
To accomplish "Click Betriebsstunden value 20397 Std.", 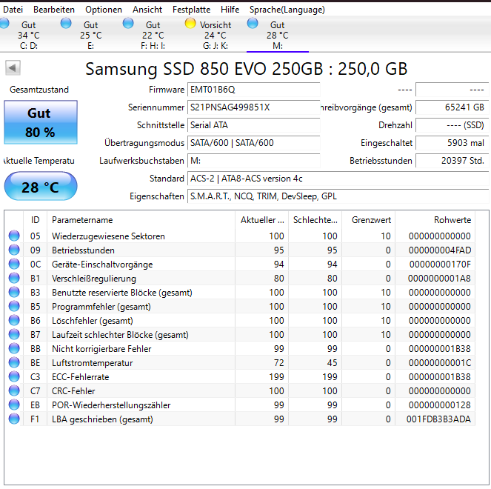I will point(452,161).
